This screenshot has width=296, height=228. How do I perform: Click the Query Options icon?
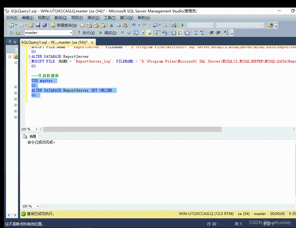click(143, 33)
